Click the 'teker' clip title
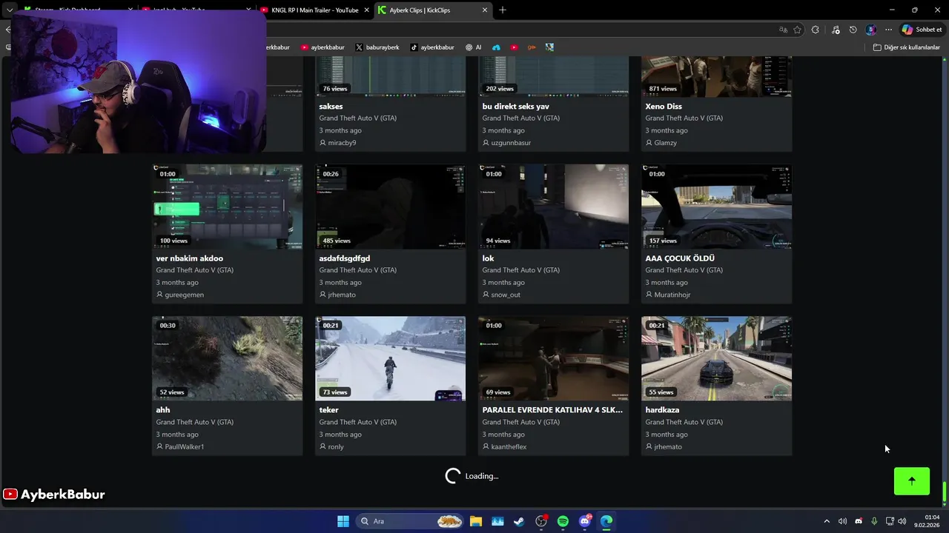 pos(328,410)
